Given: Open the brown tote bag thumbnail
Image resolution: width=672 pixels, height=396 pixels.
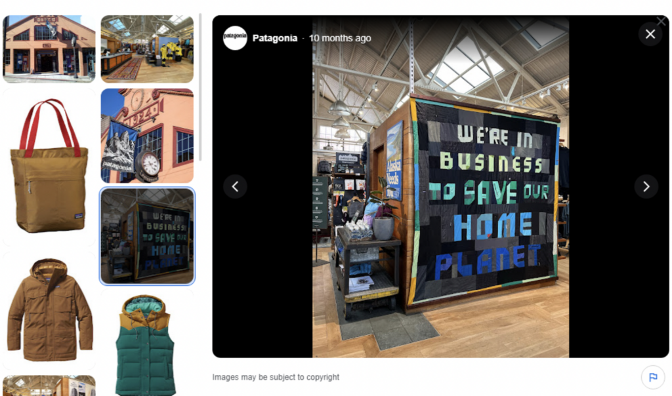Looking at the screenshot, I should pos(49,167).
